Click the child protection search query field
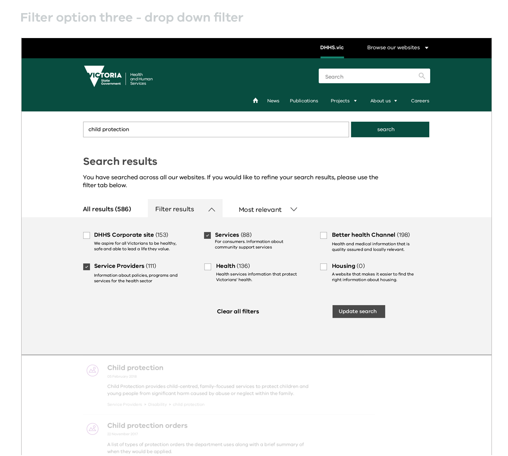The width and height of the screenshot is (508, 456). click(216, 129)
